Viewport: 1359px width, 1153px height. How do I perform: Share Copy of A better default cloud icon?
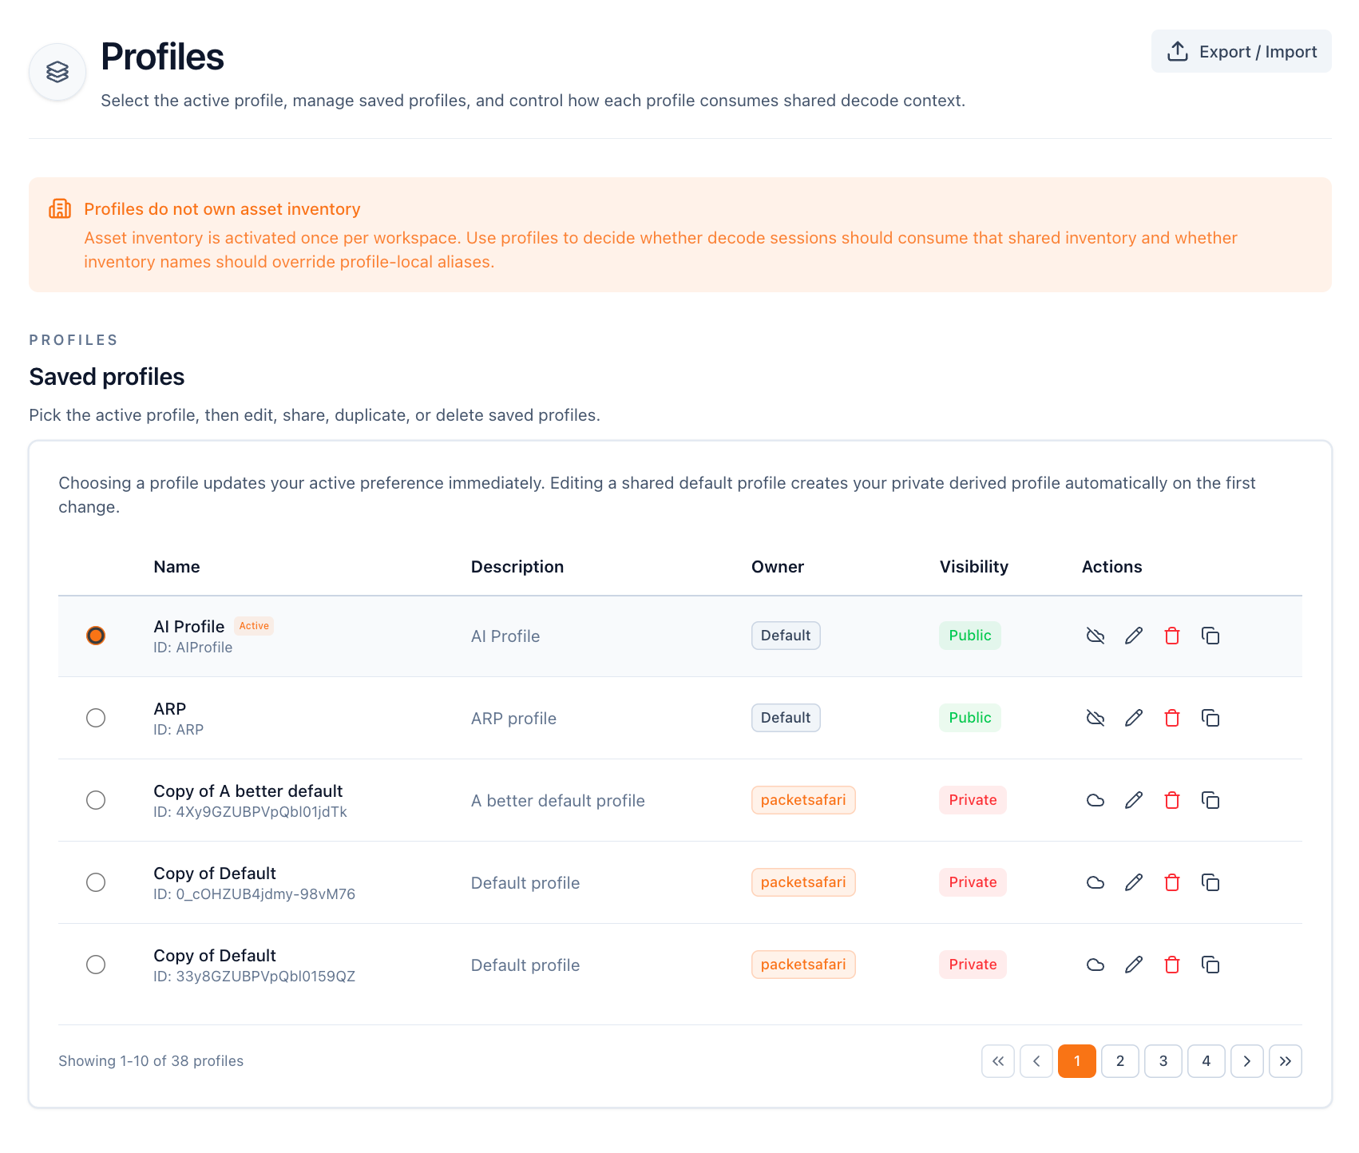[1096, 800]
